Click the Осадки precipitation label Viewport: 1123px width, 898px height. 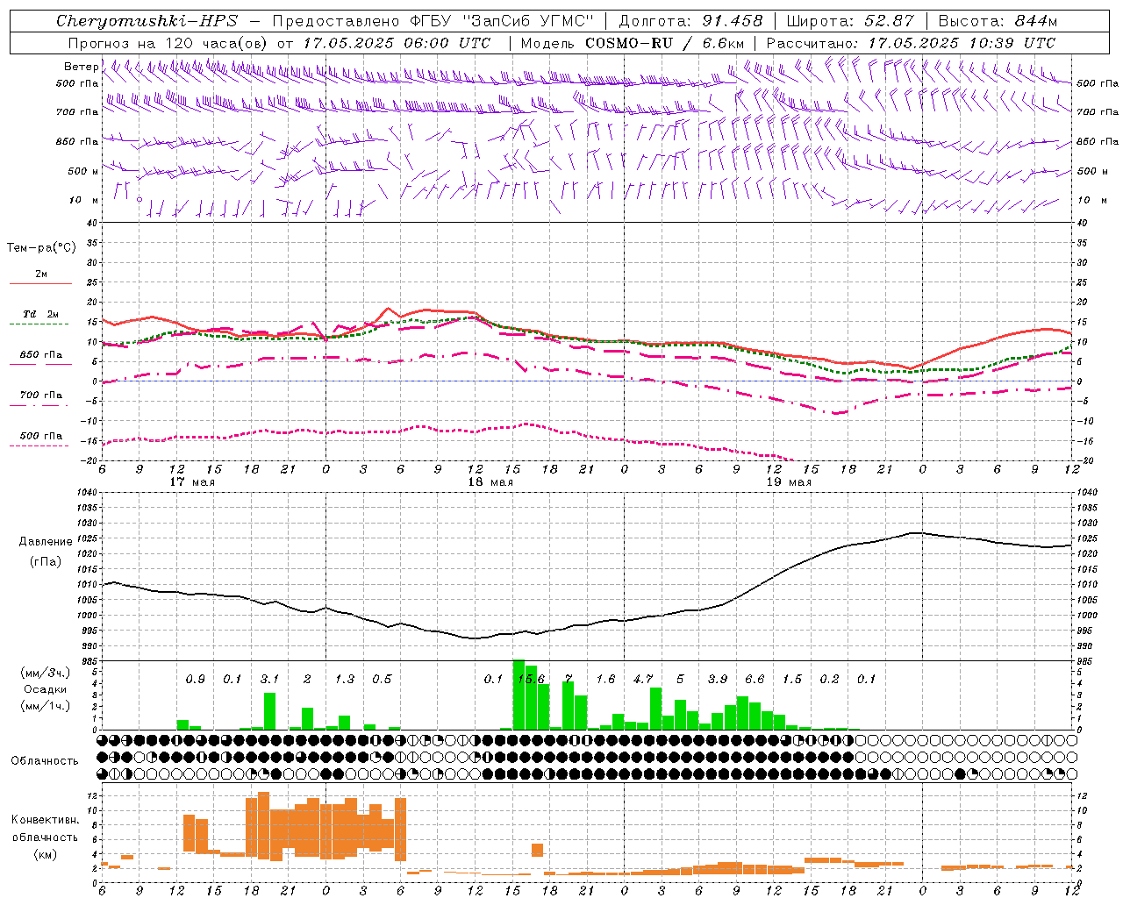pyautogui.click(x=45, y=689)
